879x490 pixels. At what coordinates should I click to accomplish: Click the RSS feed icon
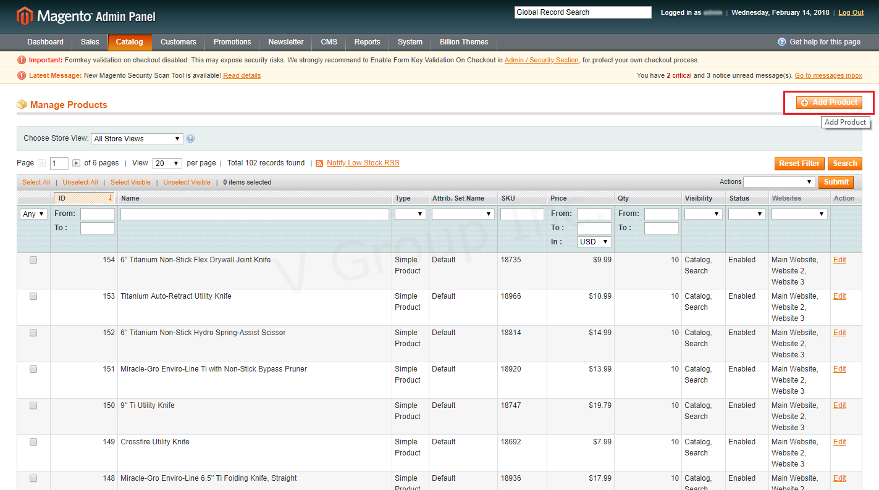point(319,164)
